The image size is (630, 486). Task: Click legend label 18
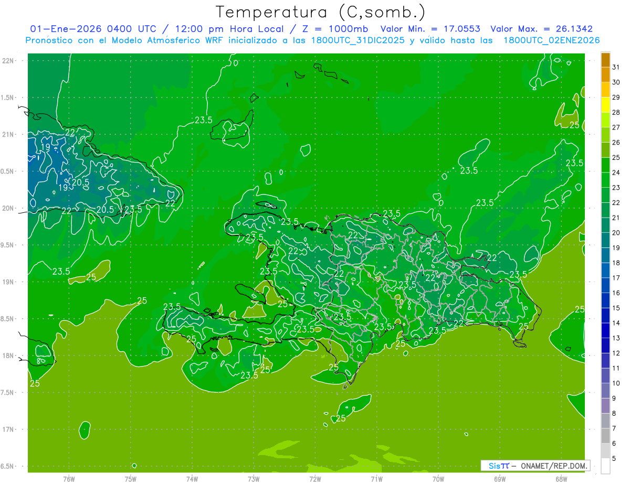[x=616, y=263]
